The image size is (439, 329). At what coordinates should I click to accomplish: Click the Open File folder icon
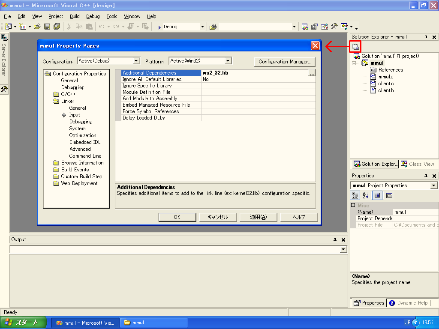pos(37,27)
